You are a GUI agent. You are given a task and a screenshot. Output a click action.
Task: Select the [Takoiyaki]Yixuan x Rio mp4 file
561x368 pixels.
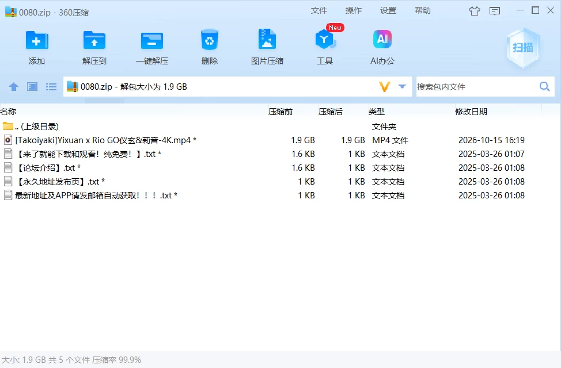271,140
